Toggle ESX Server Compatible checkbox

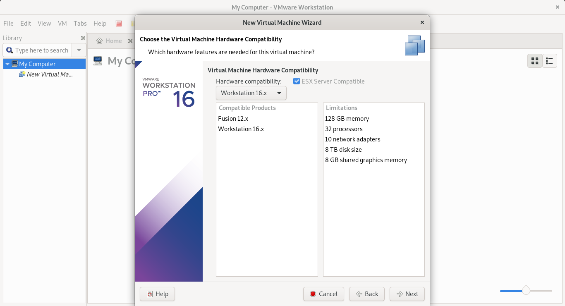297,81
